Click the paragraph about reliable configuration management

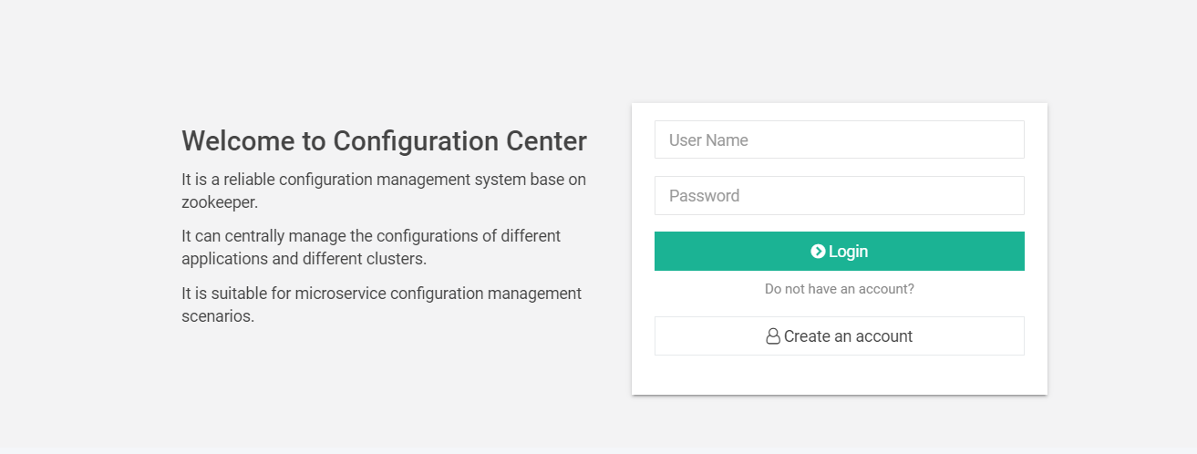(x=383, y=180)
